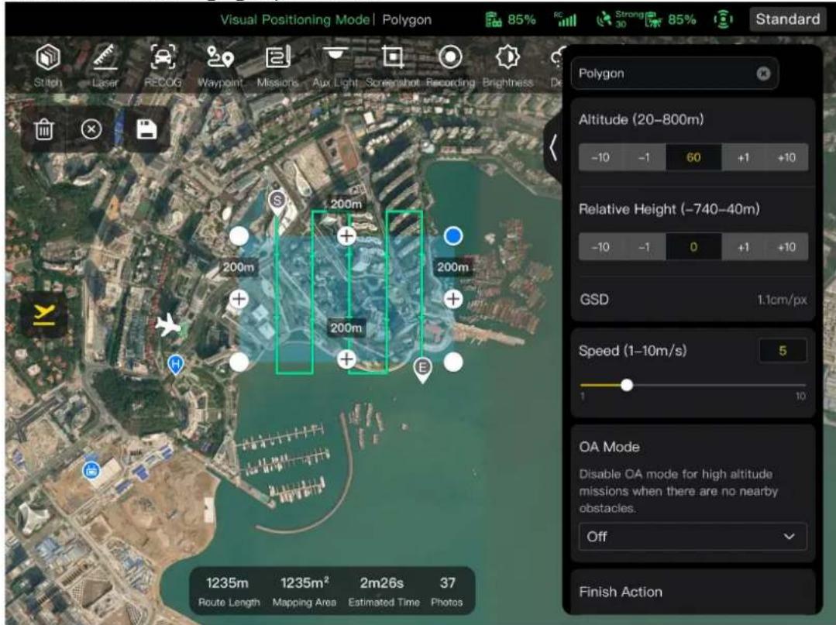Save the mission with floppy disk icon

[146, 129]
